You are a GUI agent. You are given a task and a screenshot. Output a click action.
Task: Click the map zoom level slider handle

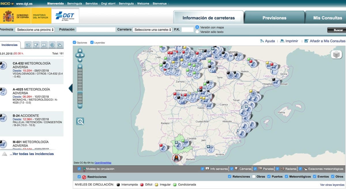tap(80, 92)
